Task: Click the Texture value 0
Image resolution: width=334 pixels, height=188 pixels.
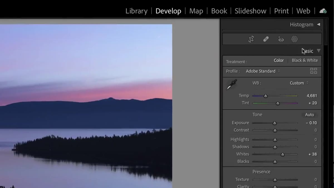Action: [316, 179]
